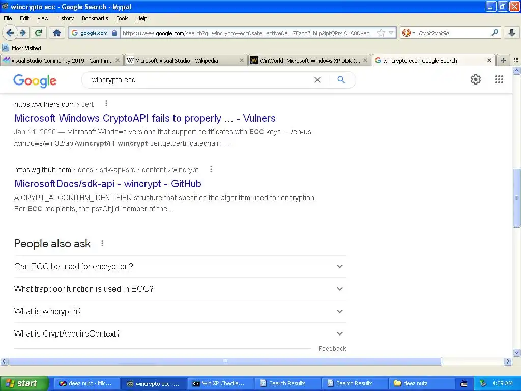Open Microsoft Windows CryptoAPI Vulners result
The height and width of the screenshot is (391, 521).
tap(145, 118)
